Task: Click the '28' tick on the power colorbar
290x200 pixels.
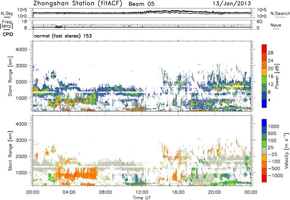Action: pos(270,53)
